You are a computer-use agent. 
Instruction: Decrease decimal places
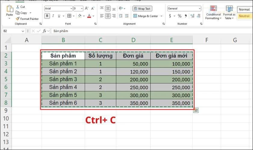tap(198, 16)
